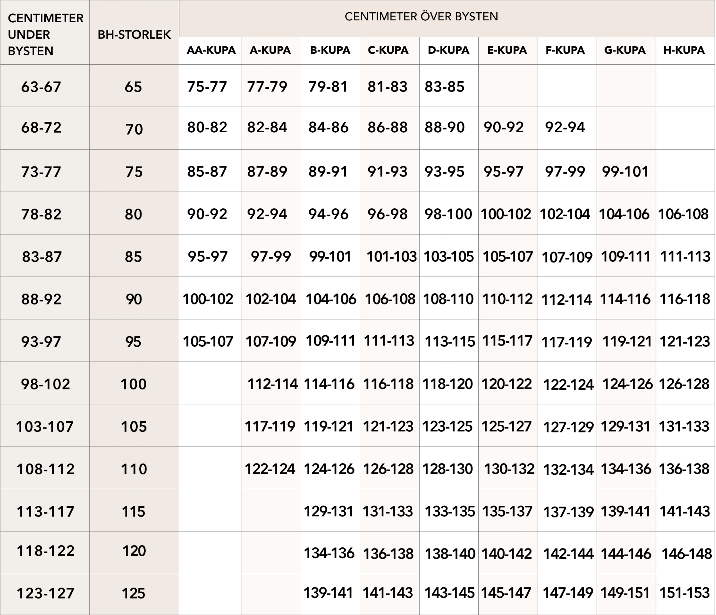The height and width of the screenshot is (615, 716).
Task: Select the 98-102 under-bust row label
Action: point(45,384)
